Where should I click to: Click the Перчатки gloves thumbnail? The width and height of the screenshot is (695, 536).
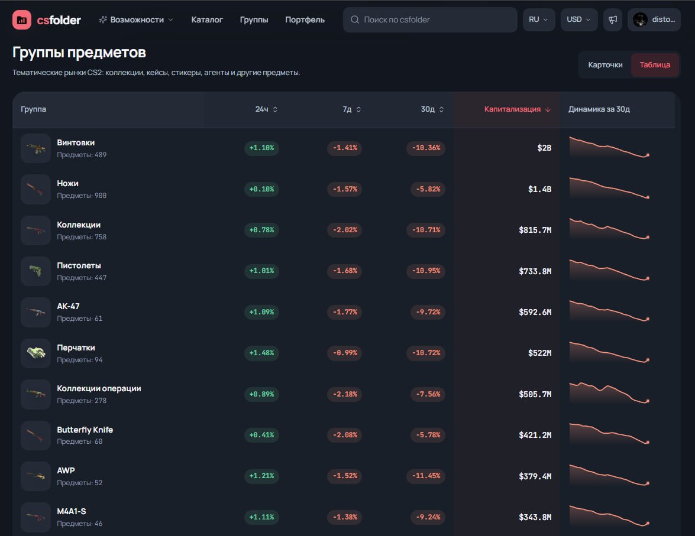coord(36,353)
